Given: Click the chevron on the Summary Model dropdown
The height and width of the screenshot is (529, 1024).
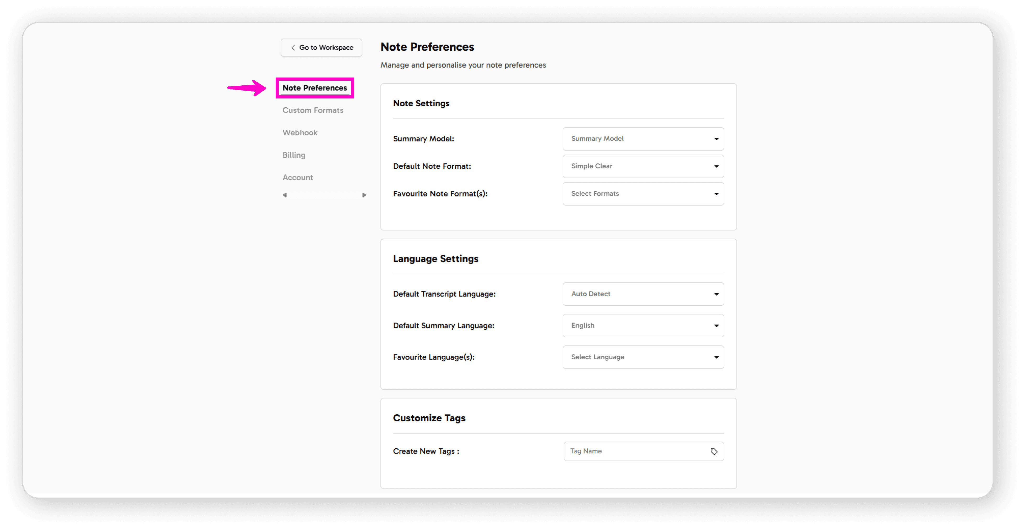Looking at the screenshot, I should coord(716,139).
